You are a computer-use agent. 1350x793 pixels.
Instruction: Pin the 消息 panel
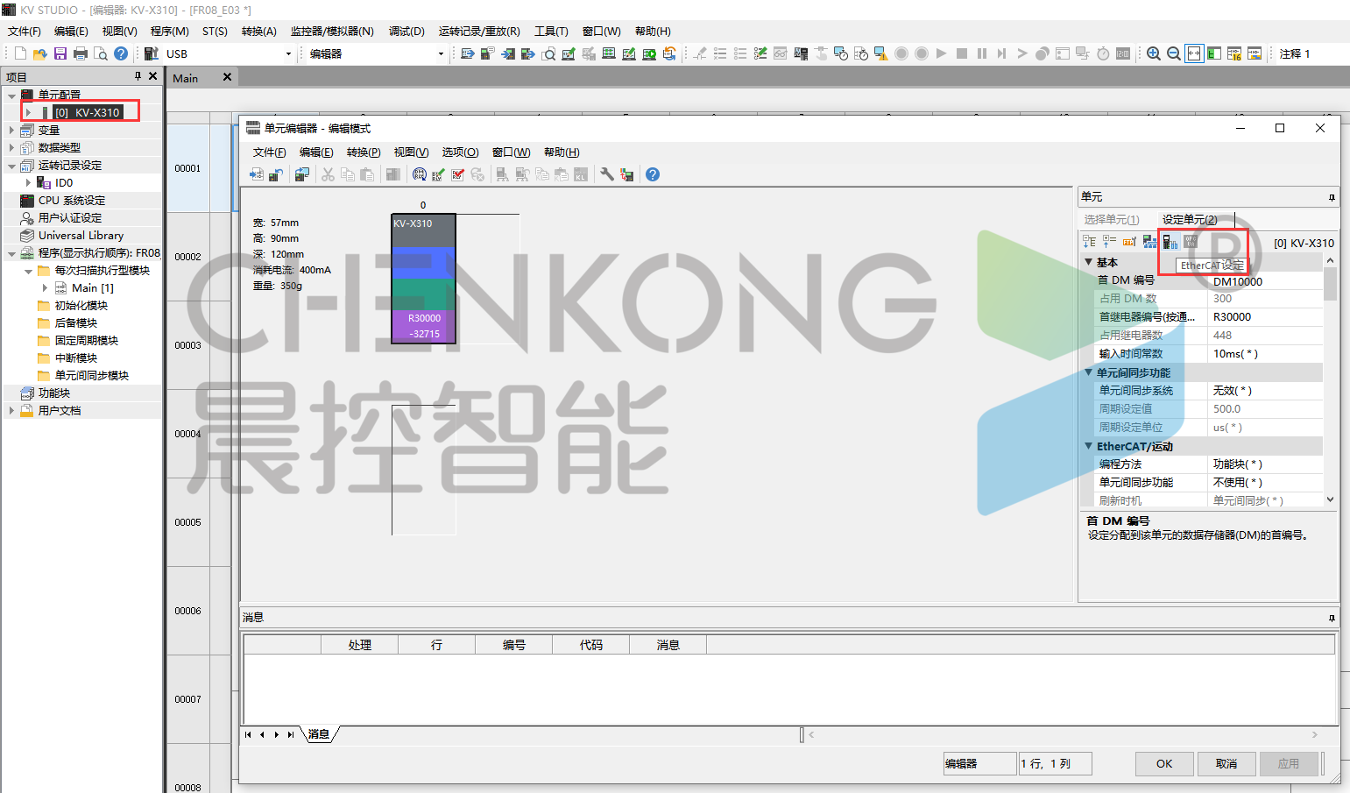(x=1332, y=618)
